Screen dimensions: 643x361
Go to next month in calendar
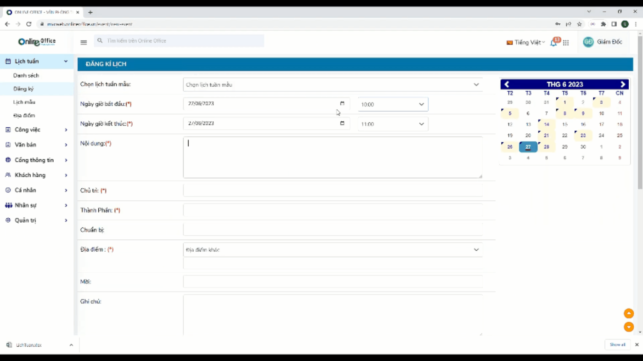tap(623, 84)
